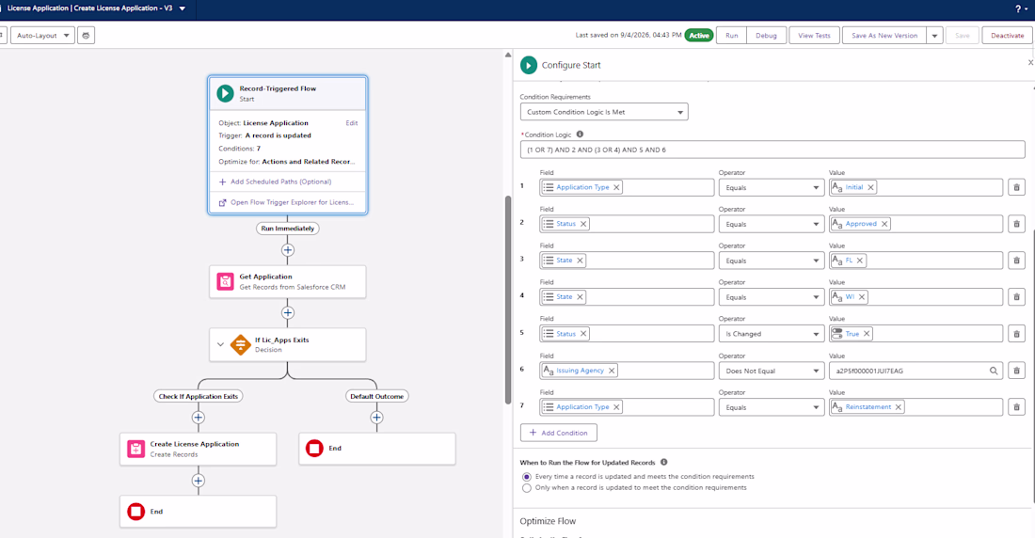Viewport: 1035px width, 538px height.
Task: Select Every time a record is updated option
Action: point(526,477)
